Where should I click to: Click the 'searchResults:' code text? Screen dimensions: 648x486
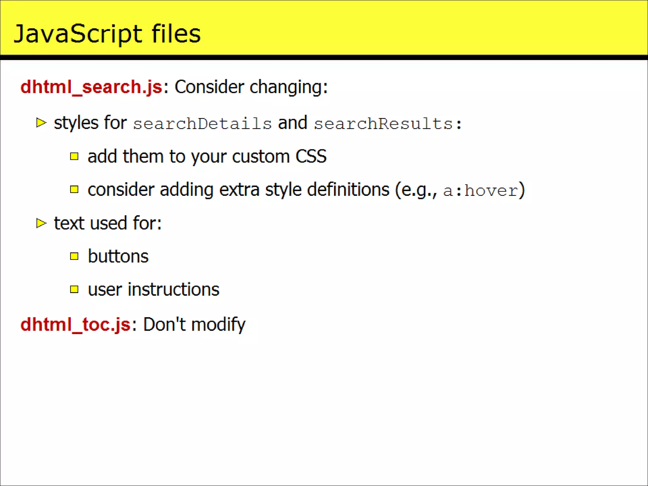tap(387, 124)
